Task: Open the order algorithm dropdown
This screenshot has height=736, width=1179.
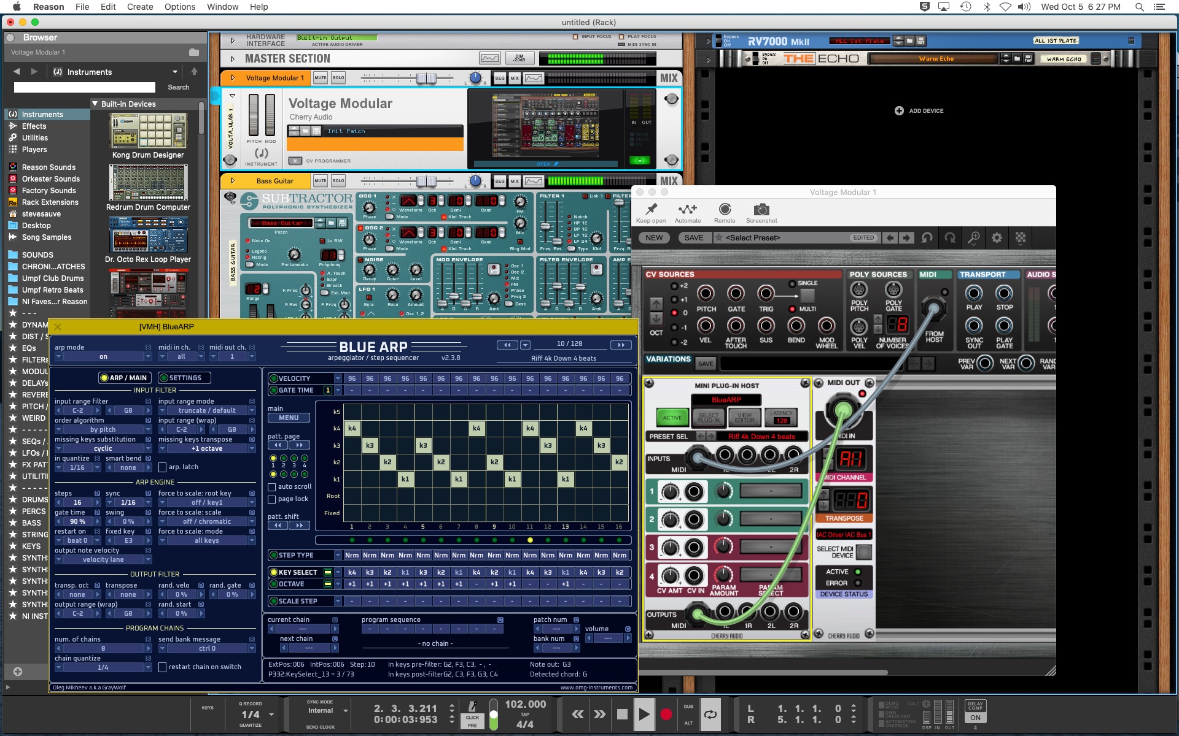Action: 103,429
